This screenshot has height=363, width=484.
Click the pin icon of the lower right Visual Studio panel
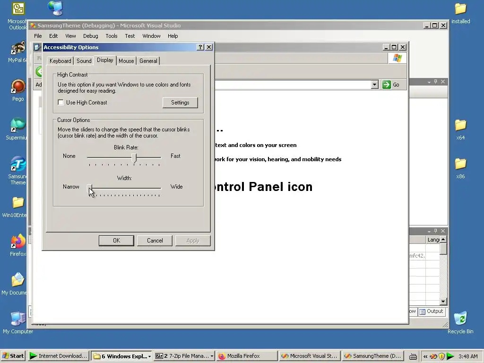[435, 231]
